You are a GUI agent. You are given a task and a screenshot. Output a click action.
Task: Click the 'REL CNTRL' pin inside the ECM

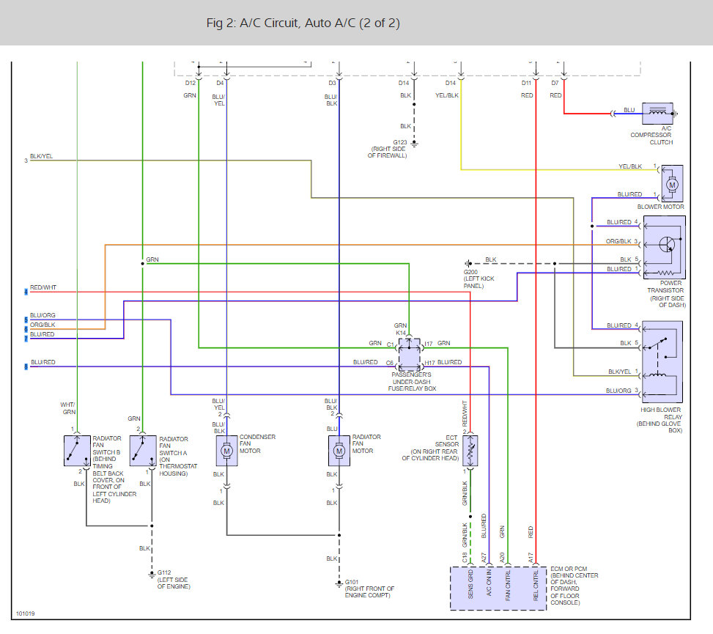pos(536,585)
